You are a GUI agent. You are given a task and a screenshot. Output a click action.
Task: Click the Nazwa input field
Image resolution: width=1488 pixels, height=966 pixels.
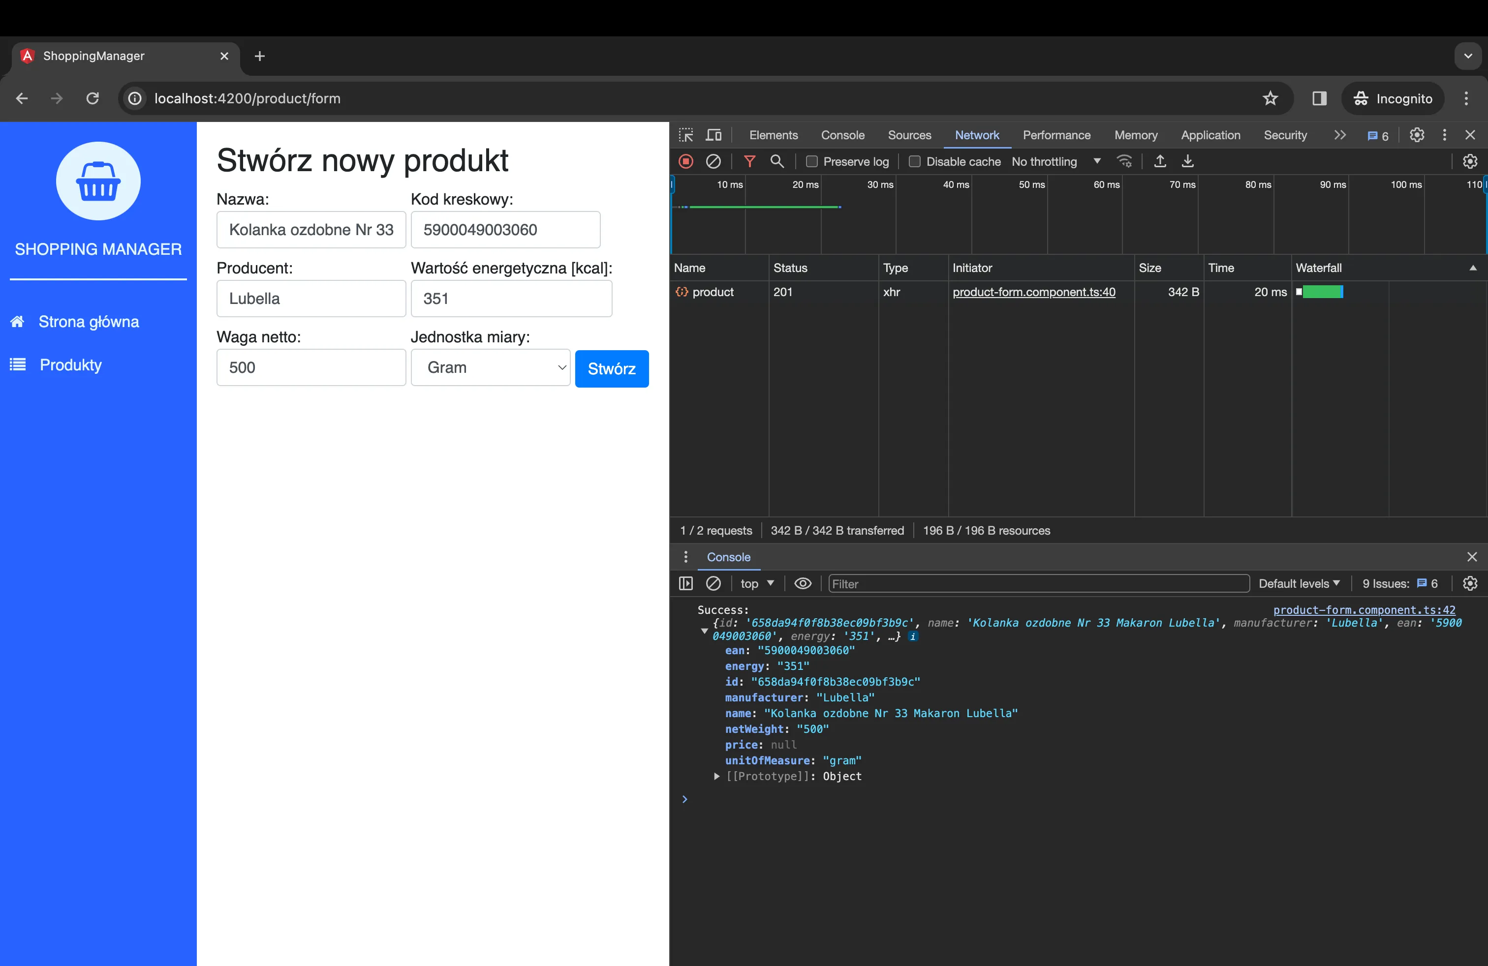pos(311,229)
